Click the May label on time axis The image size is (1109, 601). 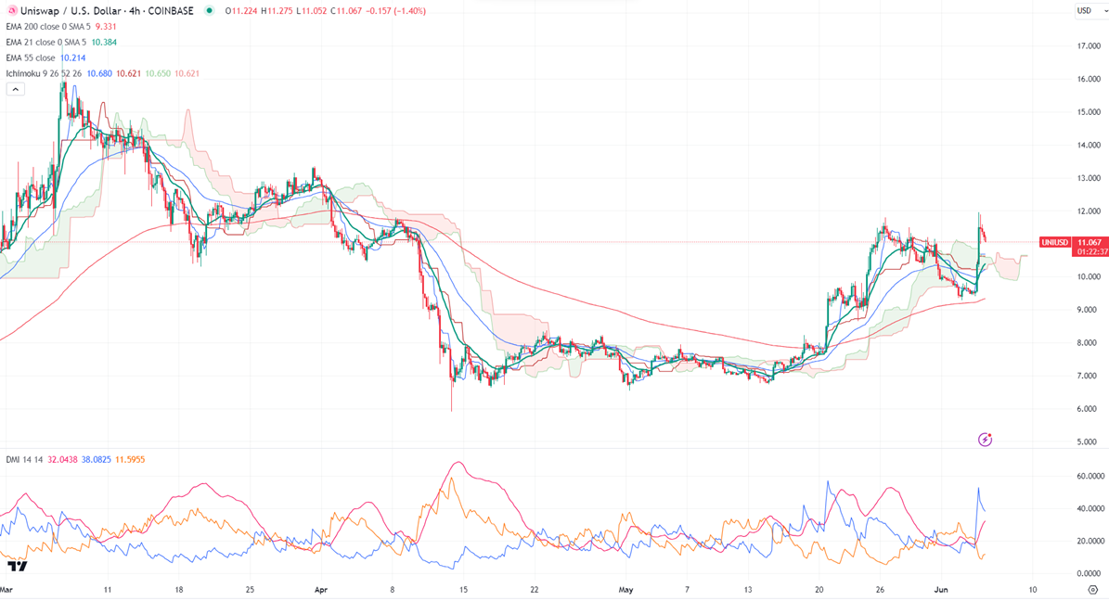pos(625,589)
